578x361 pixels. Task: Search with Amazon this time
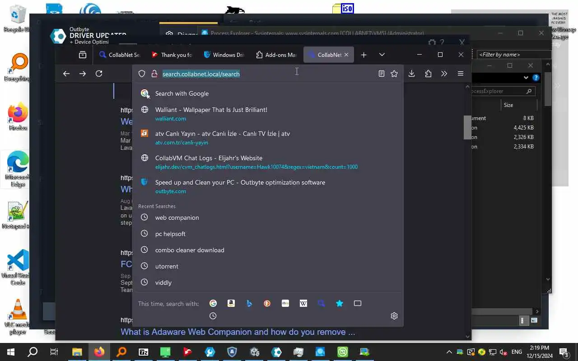pyautogui.click(x=231, y=303)
